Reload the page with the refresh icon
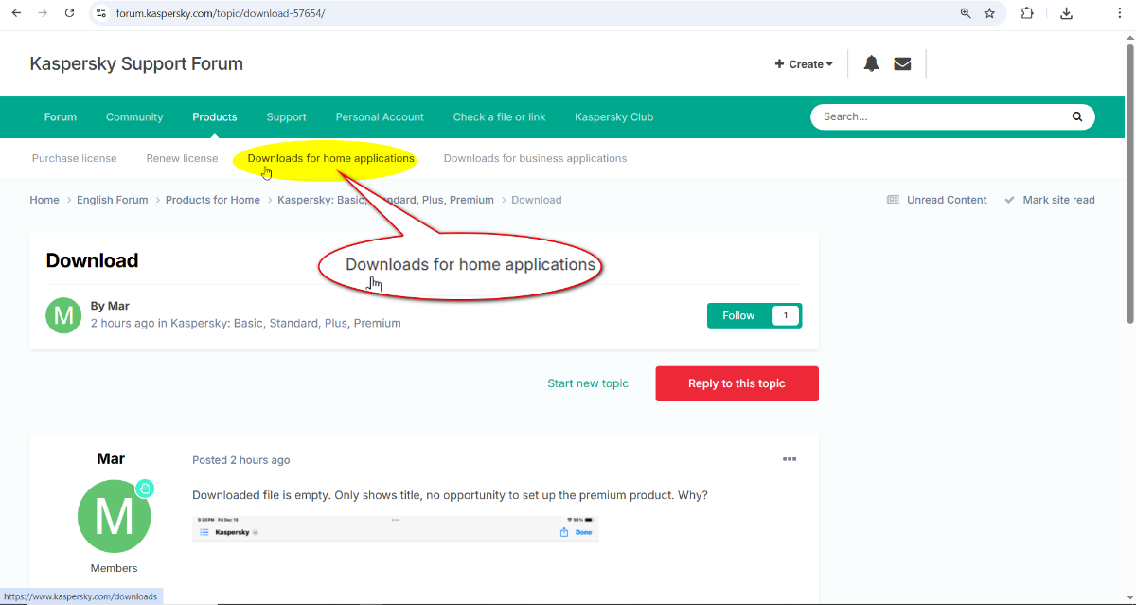1136x605 pixels. [x=69, y=13]
